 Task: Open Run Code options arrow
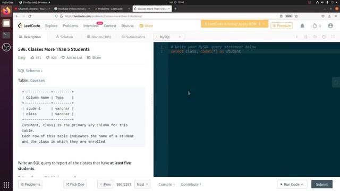(x=302, y=184)
